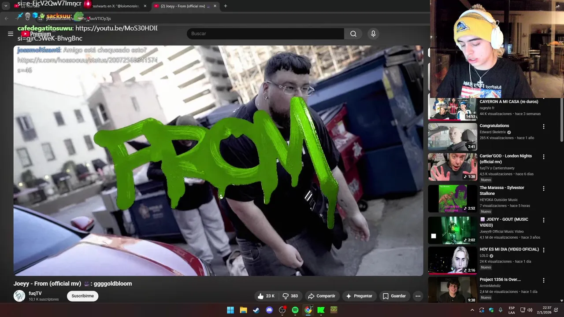Open options for The Marassa - Sylvestor Stallone
Image resolution: width=564 pixels, height=317 pixels.
543,188
